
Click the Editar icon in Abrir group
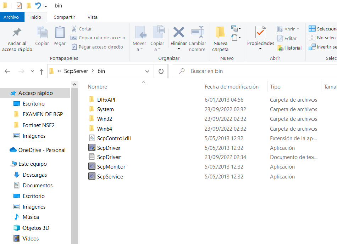click(x=280, y=38)
